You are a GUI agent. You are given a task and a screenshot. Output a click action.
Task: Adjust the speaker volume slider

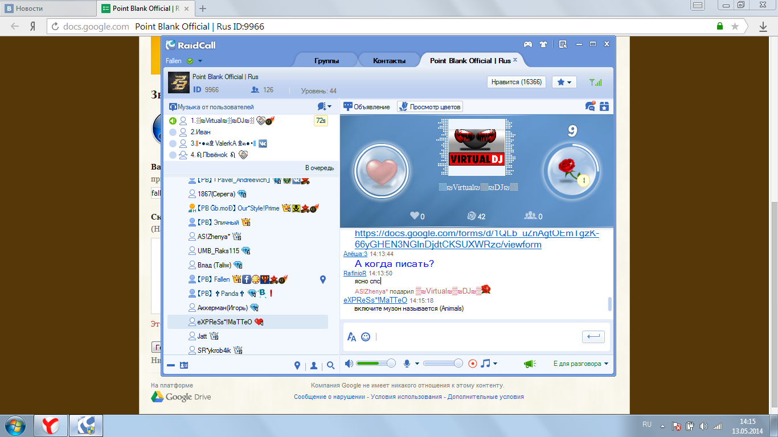[376, 364]
